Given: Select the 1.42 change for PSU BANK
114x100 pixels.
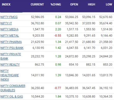Looking at the screenshot, I should point(58,48).
